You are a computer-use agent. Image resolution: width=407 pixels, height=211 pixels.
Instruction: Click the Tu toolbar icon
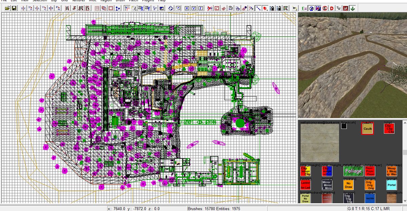point(338,8)
